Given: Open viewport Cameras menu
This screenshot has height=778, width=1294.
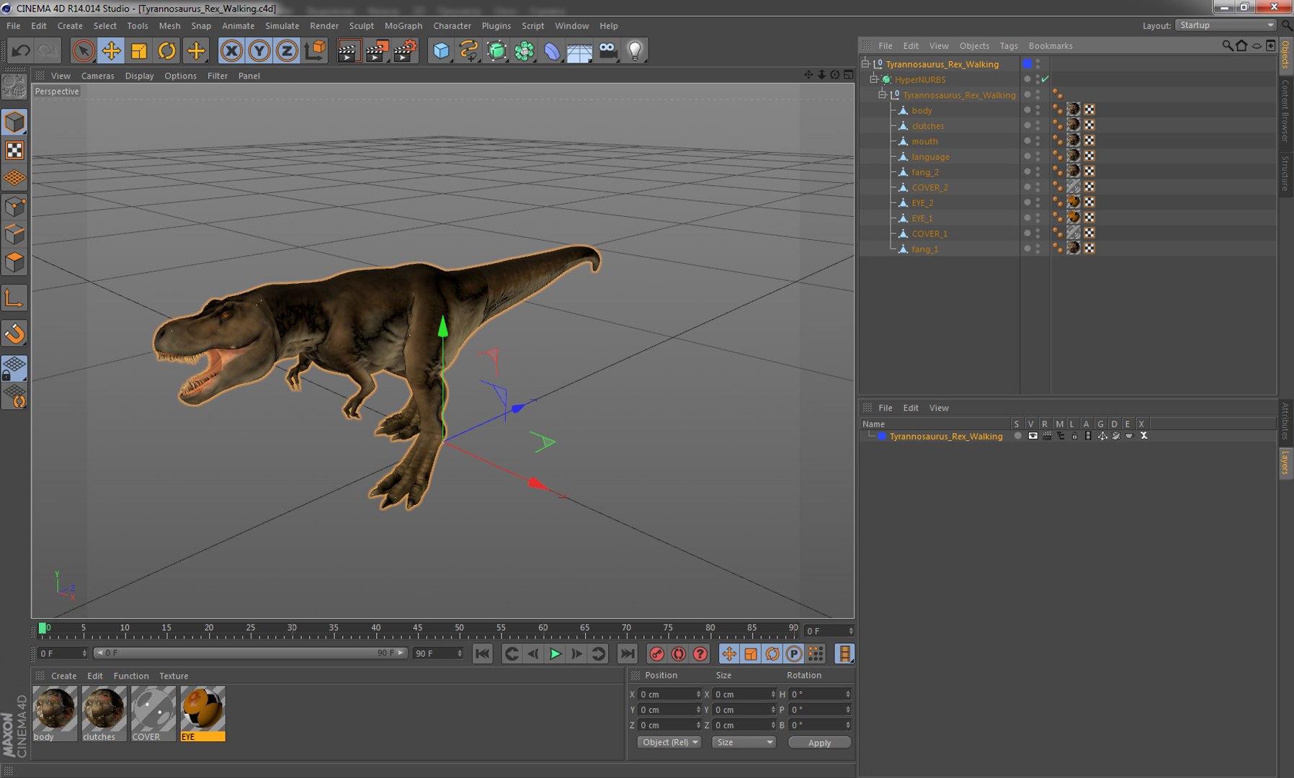Looking at the screenshot, I should tap(97, 76).
